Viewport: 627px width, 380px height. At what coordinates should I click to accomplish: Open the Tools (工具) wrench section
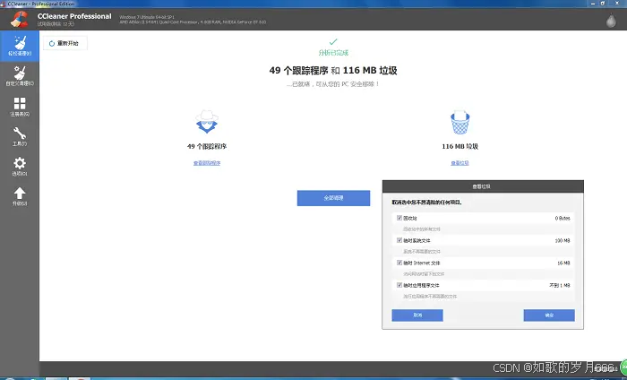pos(20,136)
